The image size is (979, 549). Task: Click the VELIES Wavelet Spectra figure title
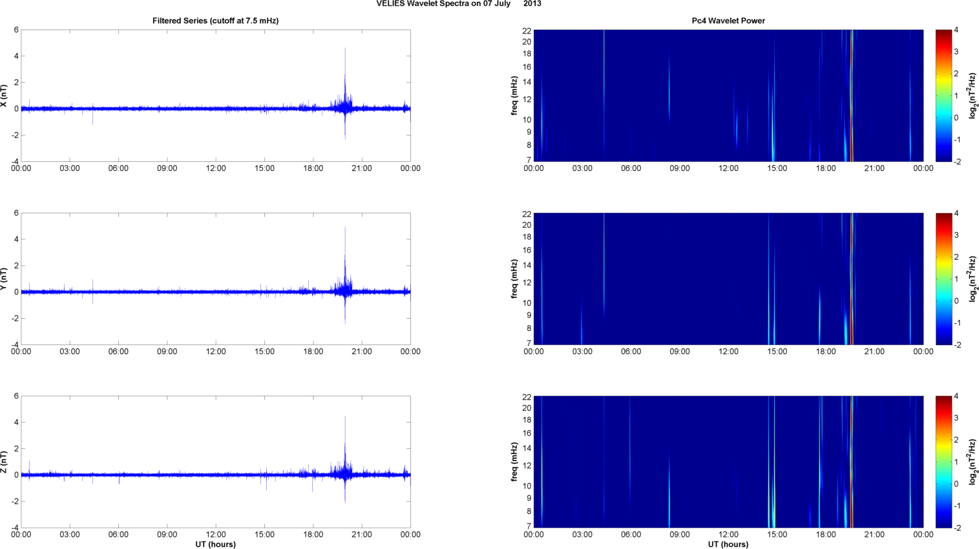(x=459, y=4)
